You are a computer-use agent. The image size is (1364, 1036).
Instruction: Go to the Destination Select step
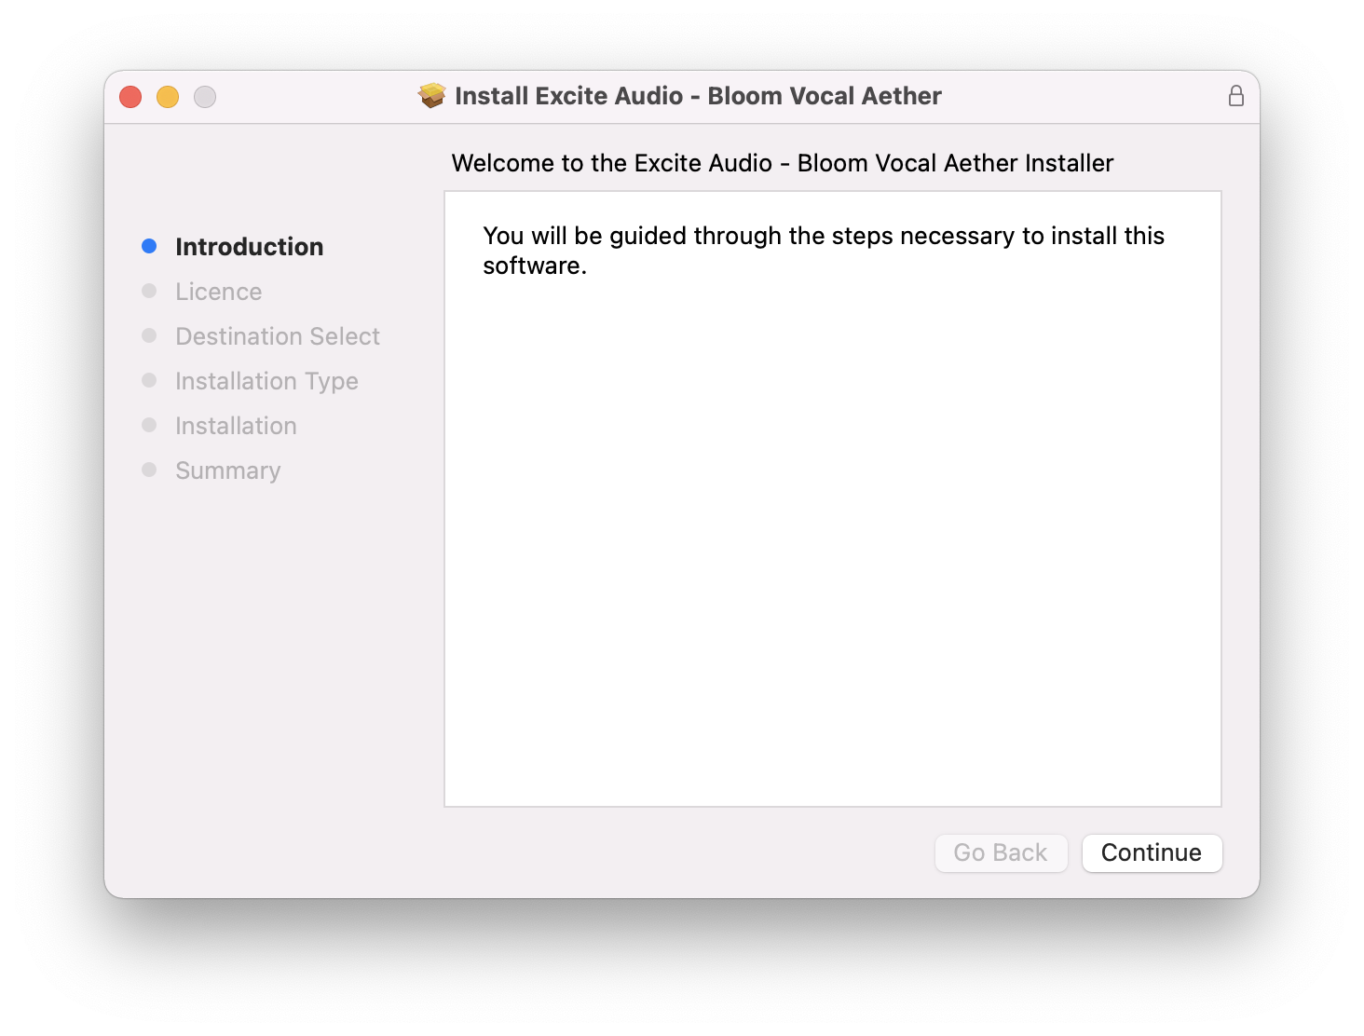[x=278, y=336]
